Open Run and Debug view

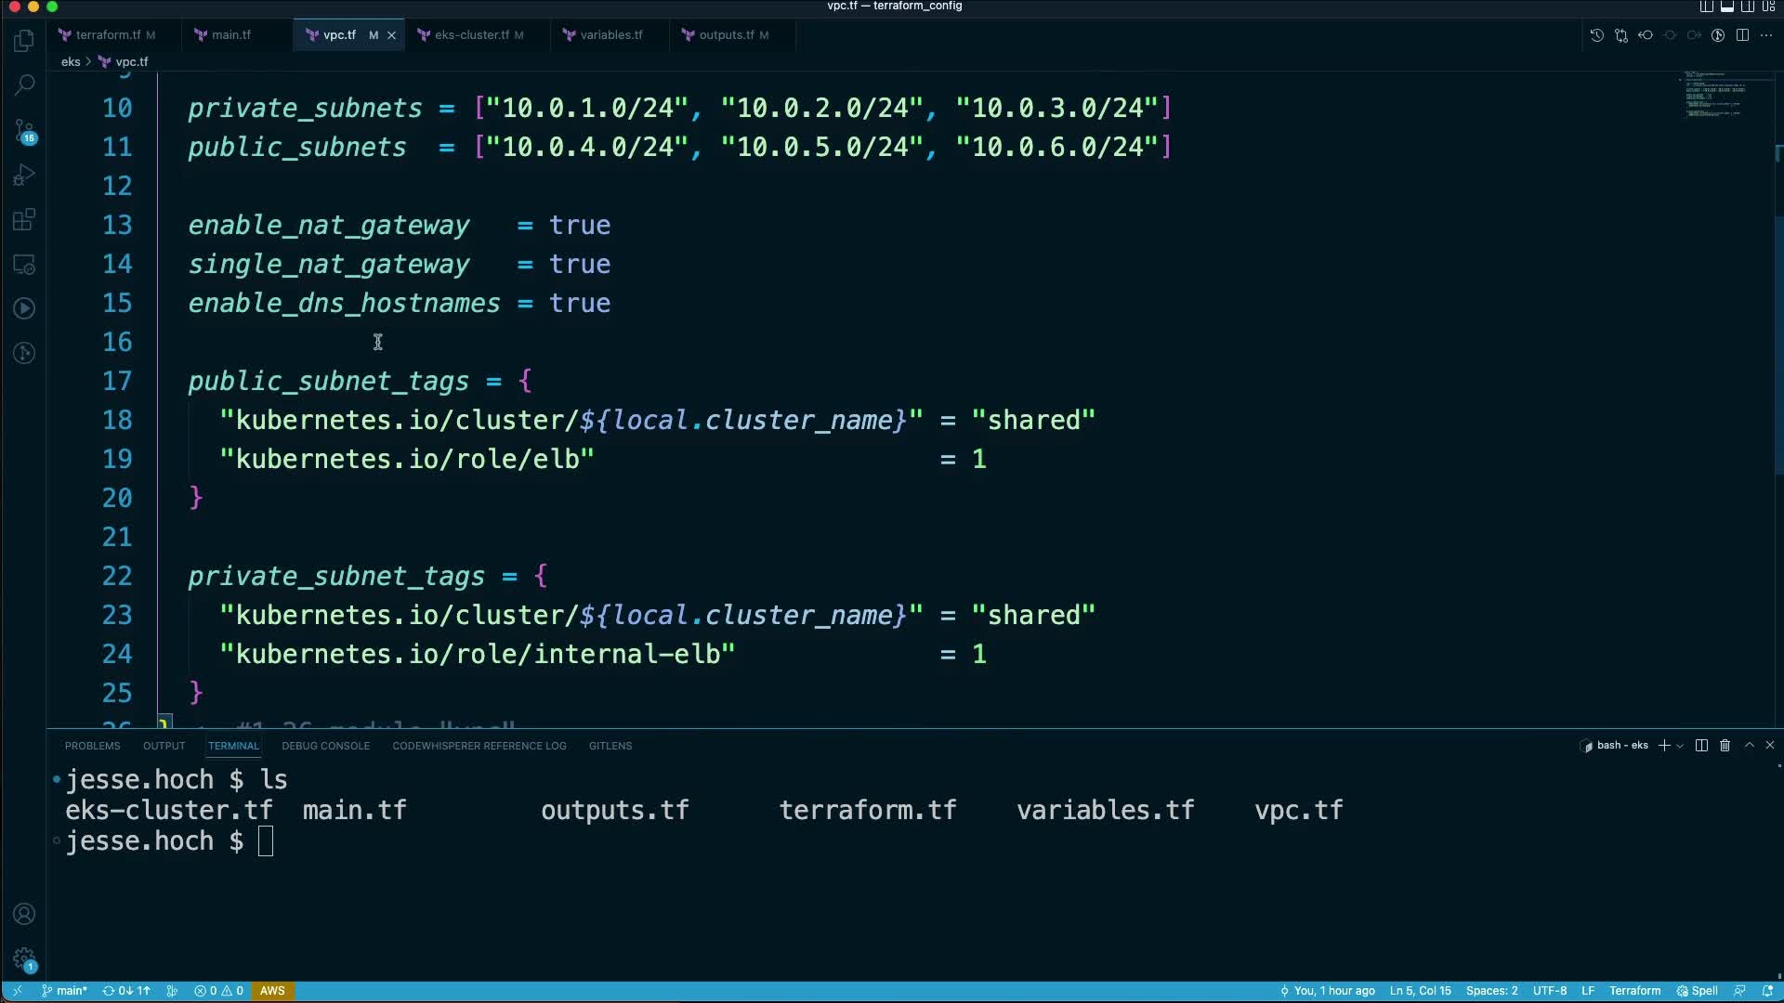pyautogui.click(x=24, y=176)
